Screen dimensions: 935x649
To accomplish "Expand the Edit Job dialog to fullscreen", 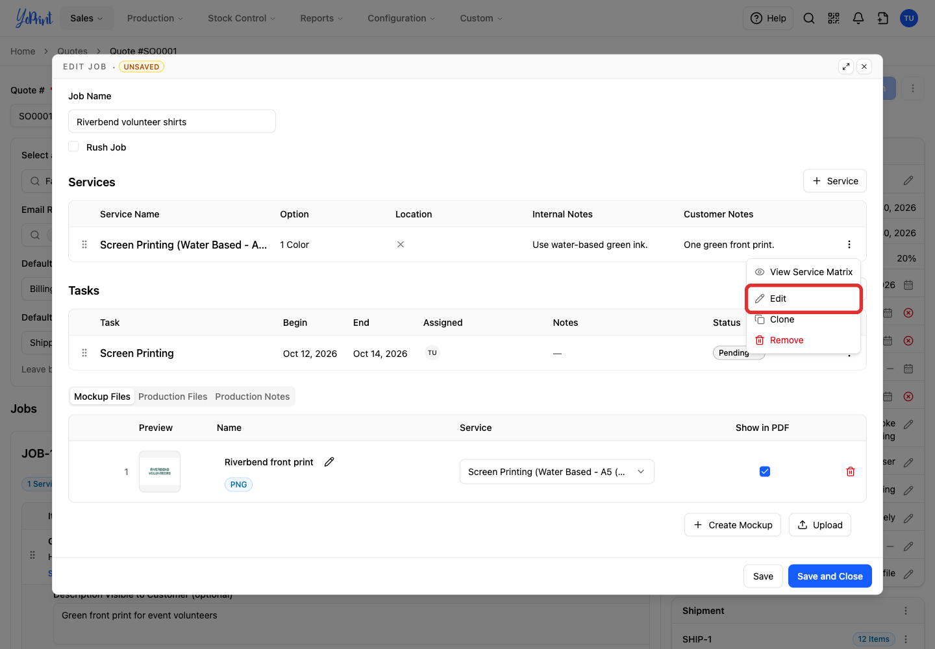I will point(845,66).
